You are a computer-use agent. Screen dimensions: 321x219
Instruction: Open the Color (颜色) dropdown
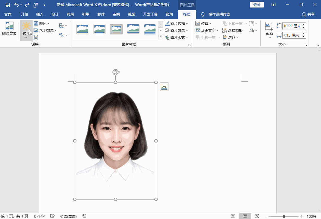point(42,24)
